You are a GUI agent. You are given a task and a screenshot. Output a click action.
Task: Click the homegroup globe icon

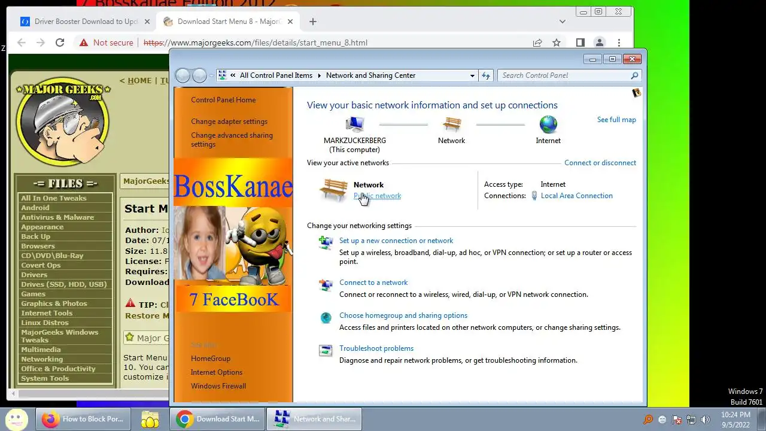click(x=326, y=318)
